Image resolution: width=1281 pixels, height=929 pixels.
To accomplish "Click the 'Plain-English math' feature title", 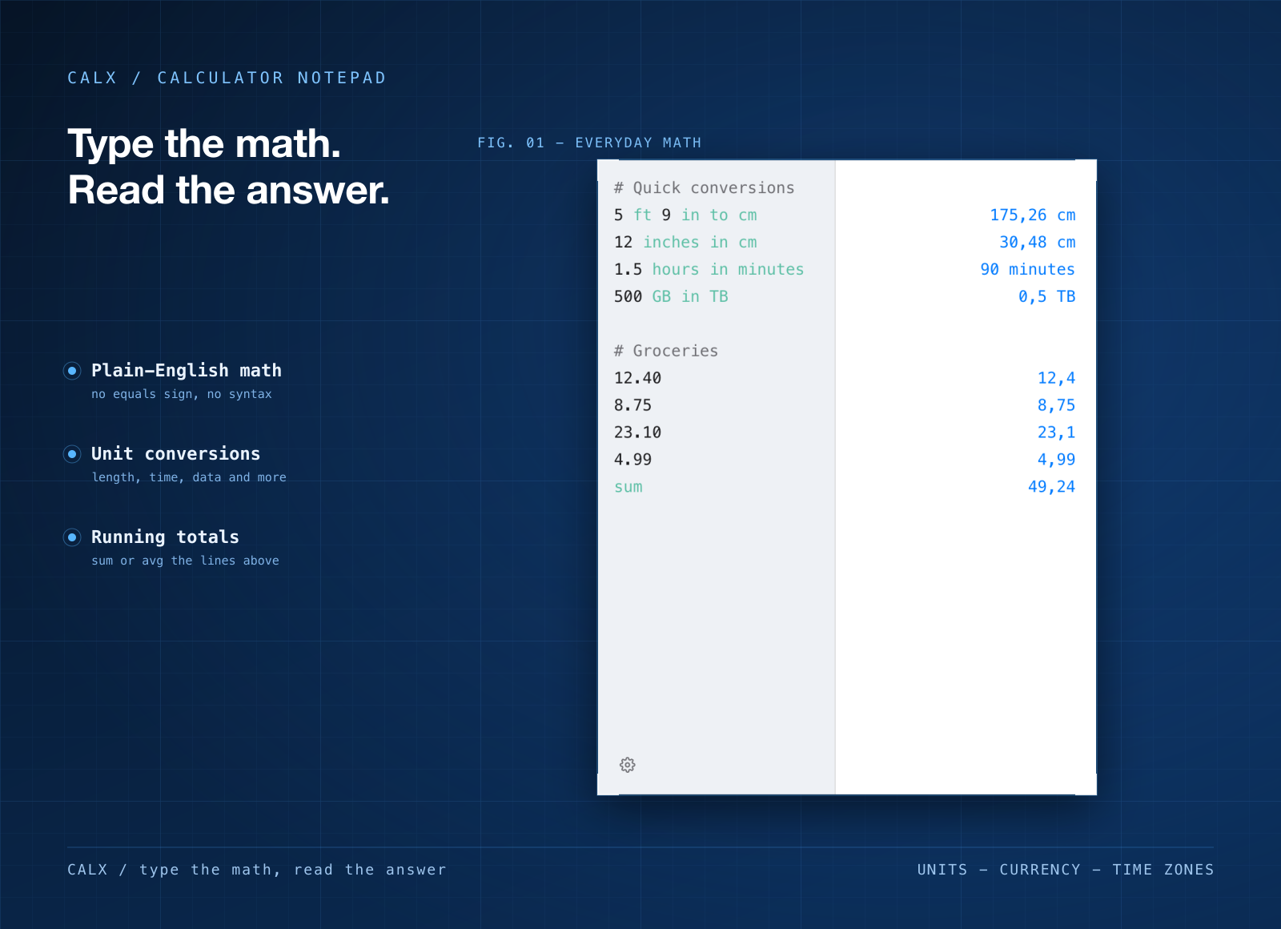I will coord(187,370).
